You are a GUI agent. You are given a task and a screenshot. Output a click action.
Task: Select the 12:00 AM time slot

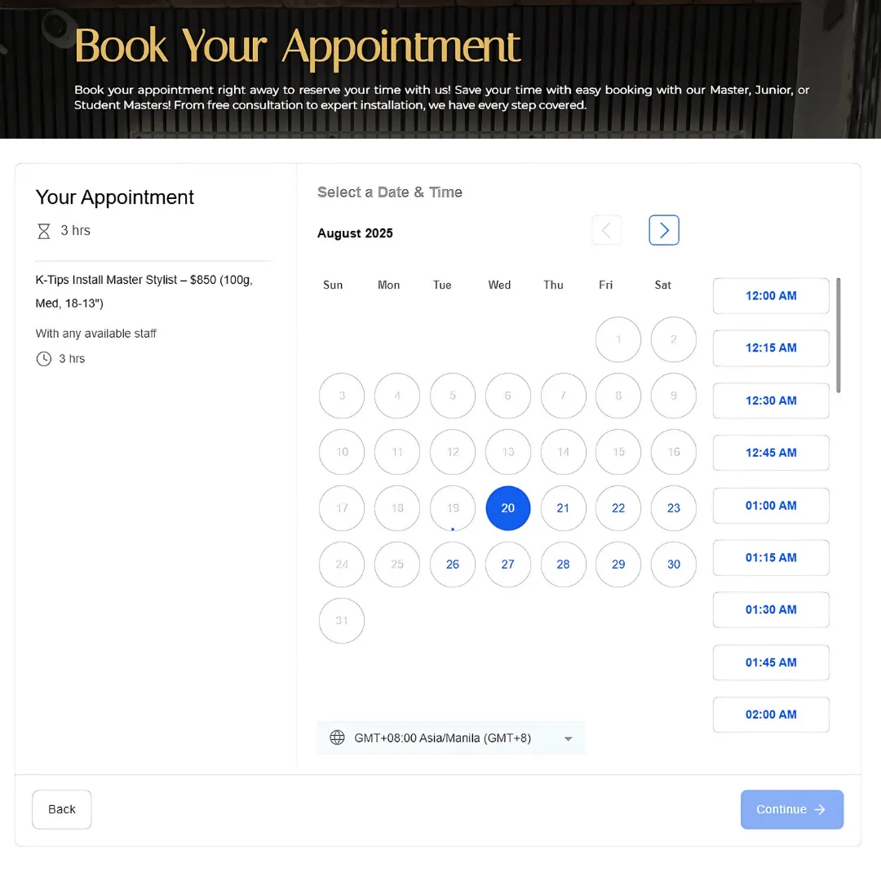coord(771,295)
